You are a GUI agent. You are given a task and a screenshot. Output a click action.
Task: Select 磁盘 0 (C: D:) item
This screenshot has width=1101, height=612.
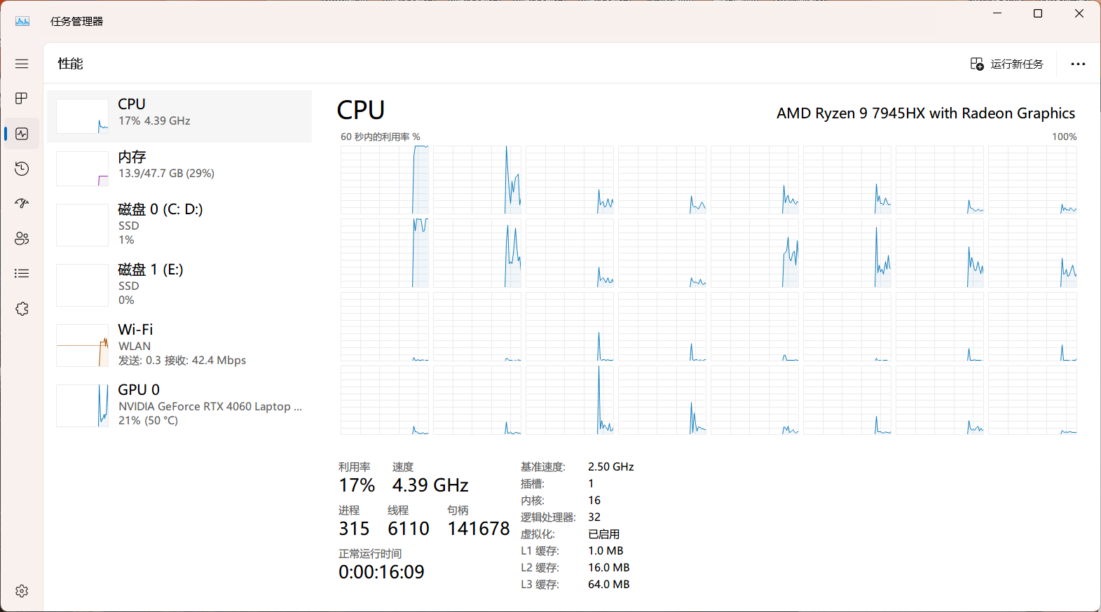[x=179, y=225]
